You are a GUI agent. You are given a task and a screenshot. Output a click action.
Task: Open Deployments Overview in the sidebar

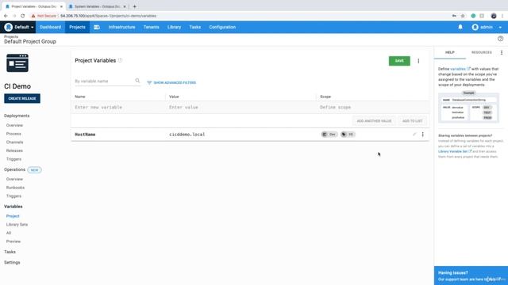click(14, 125)
